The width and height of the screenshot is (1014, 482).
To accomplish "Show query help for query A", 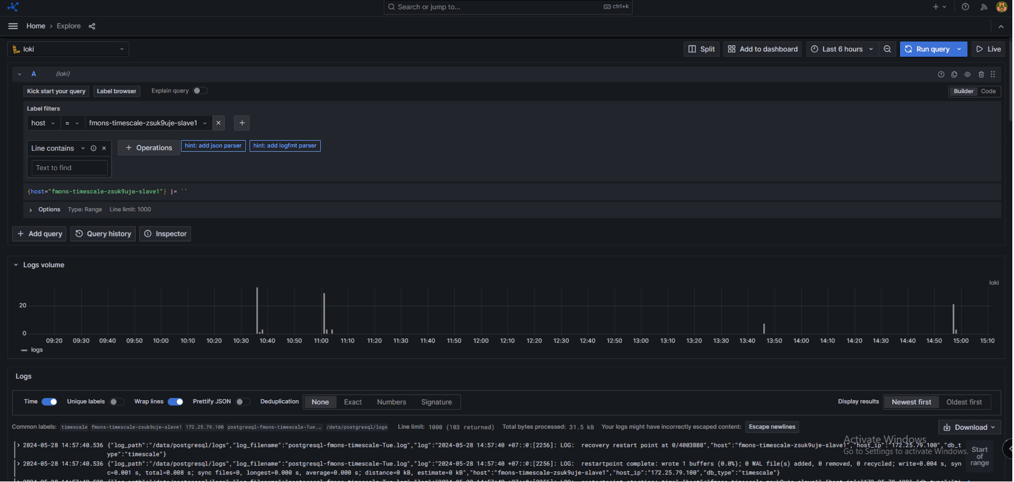I will (x=942, y=74).
